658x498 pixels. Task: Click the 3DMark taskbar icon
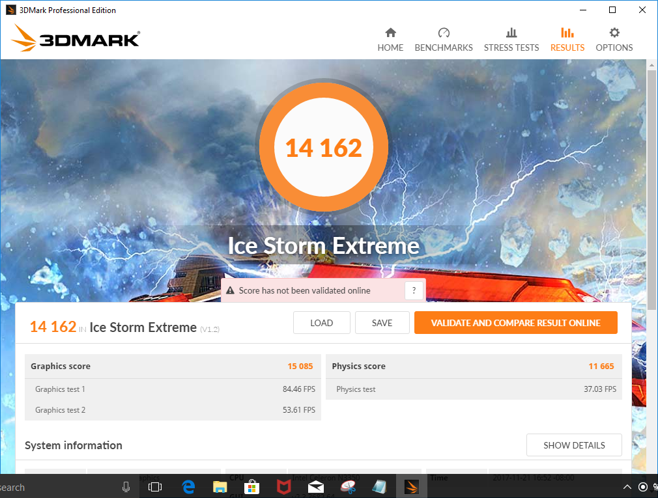412,487
